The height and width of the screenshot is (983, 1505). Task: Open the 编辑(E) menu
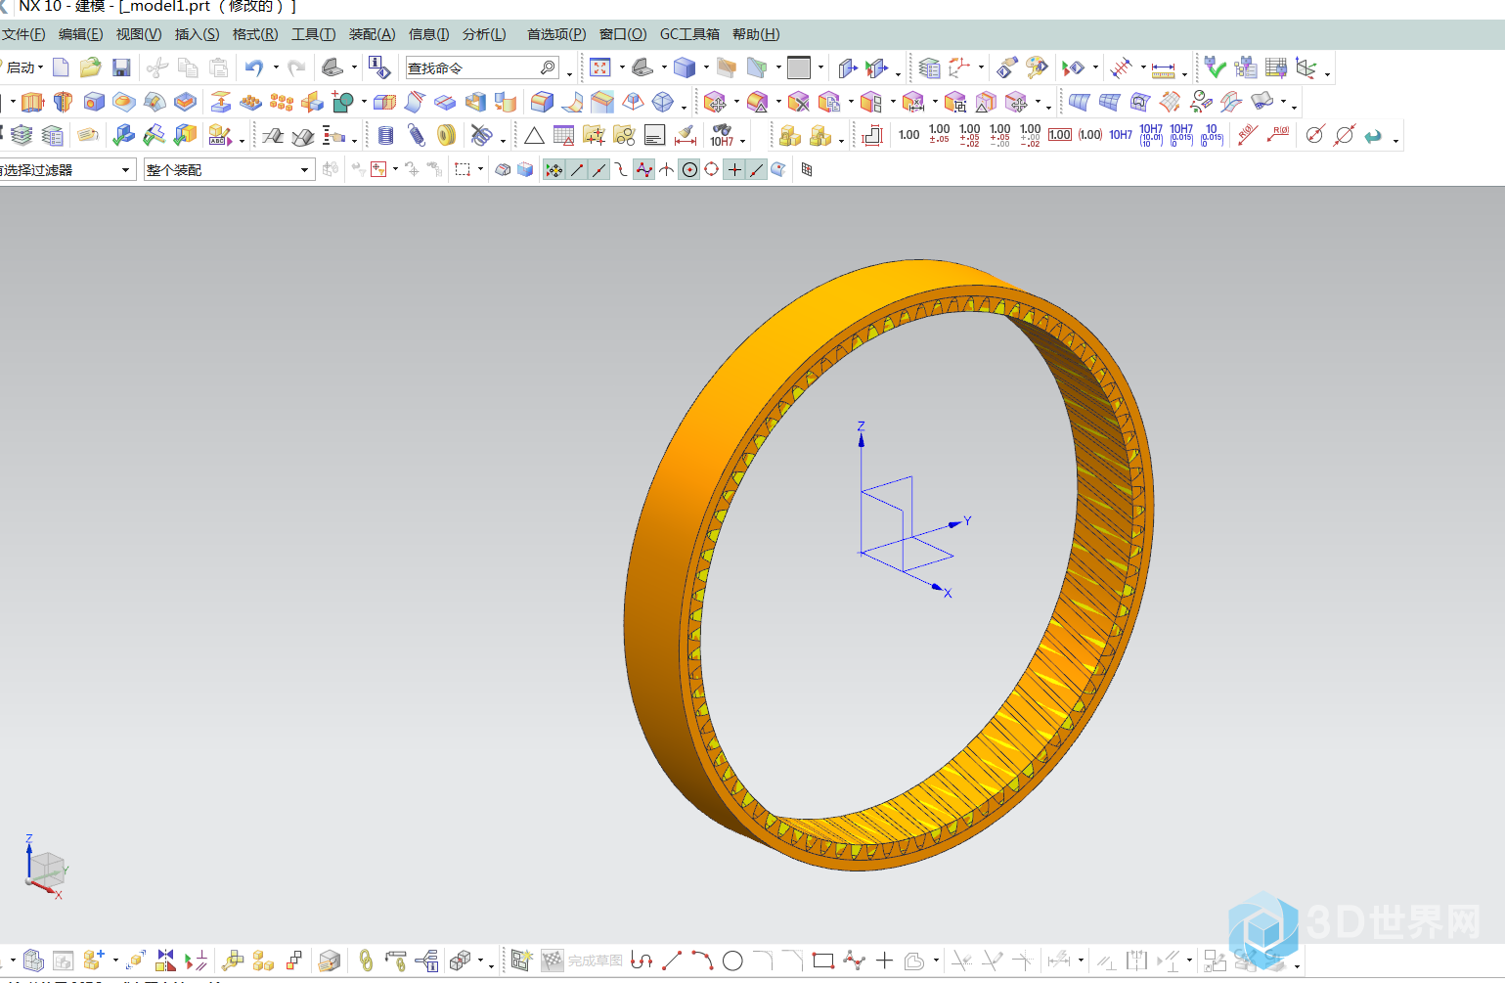coord(81,34)
